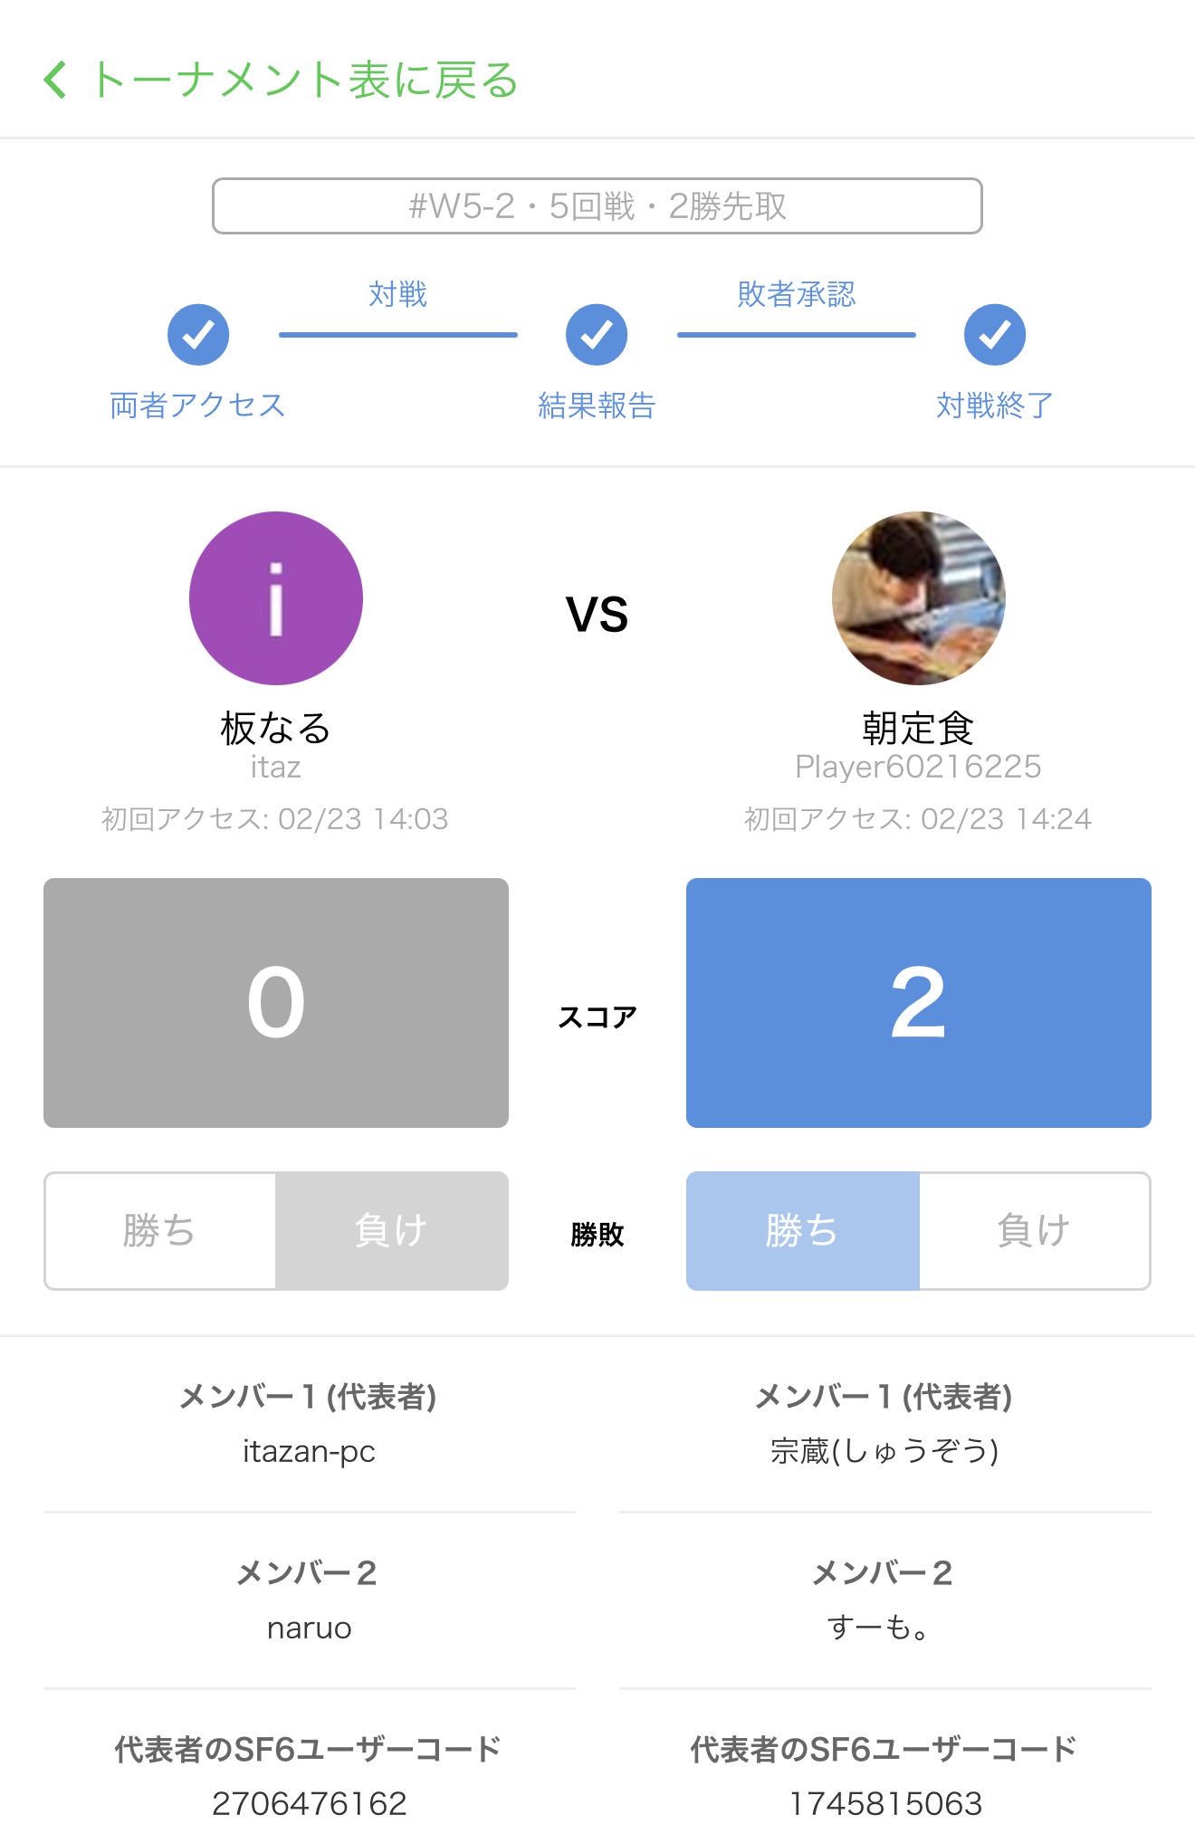Click the 敗者承認 progress step label
1195x1843 pixels.
click(x=796, y=294)
